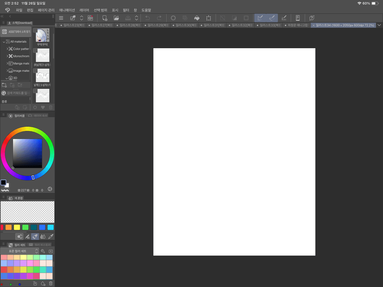Viewport: 383px width, 287px height.
Task: Delete material with trash icon in material panel
Action: tap(51, 107)
